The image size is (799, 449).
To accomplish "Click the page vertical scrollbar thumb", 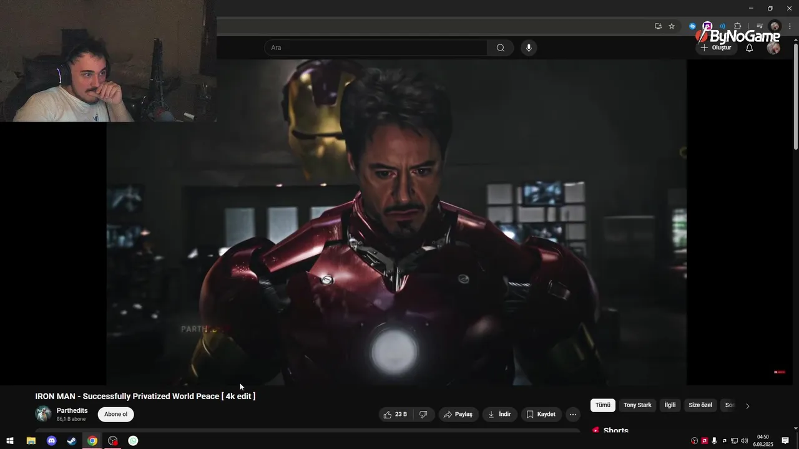I will tap(795, 97).
